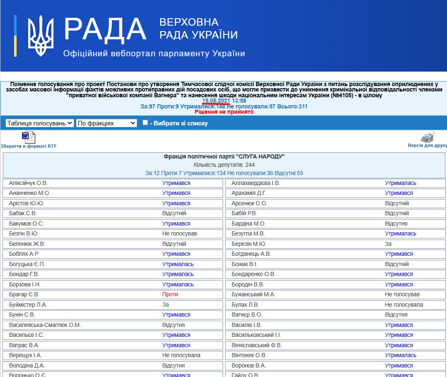Select deputy 'Бабій Р.В.'
Image resolution: width=447 pixels, height=377 pixels.
pos(244,213)
